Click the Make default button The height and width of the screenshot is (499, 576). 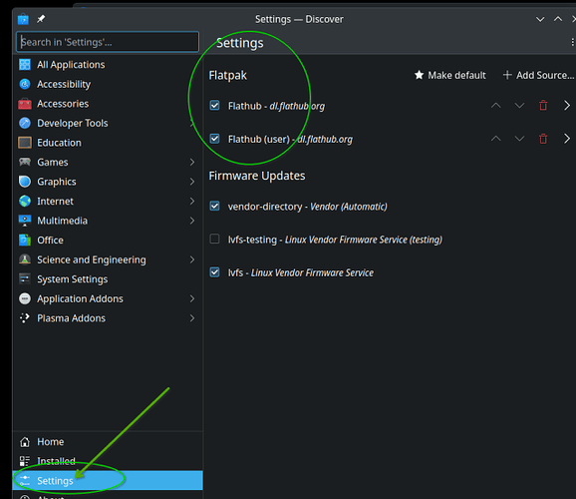[450, 75]
